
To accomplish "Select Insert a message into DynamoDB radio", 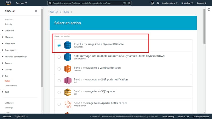I will [x=59, y=45].
